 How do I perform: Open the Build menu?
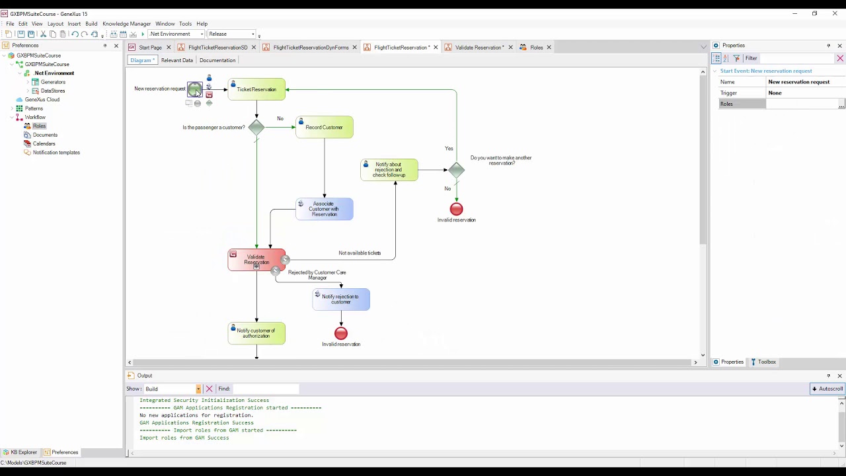pyautogui.click(x=91, y=24)
